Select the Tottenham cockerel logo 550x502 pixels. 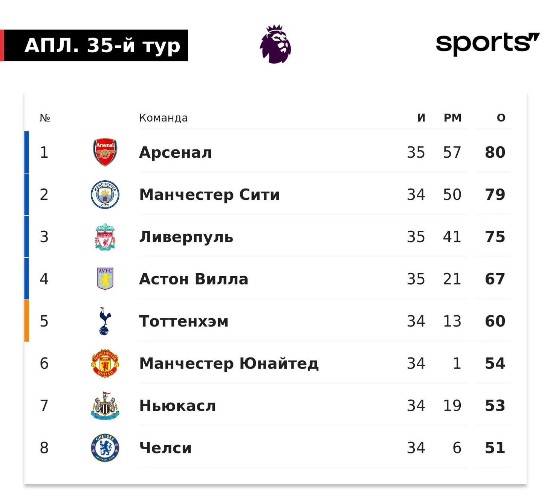(105, 321)
